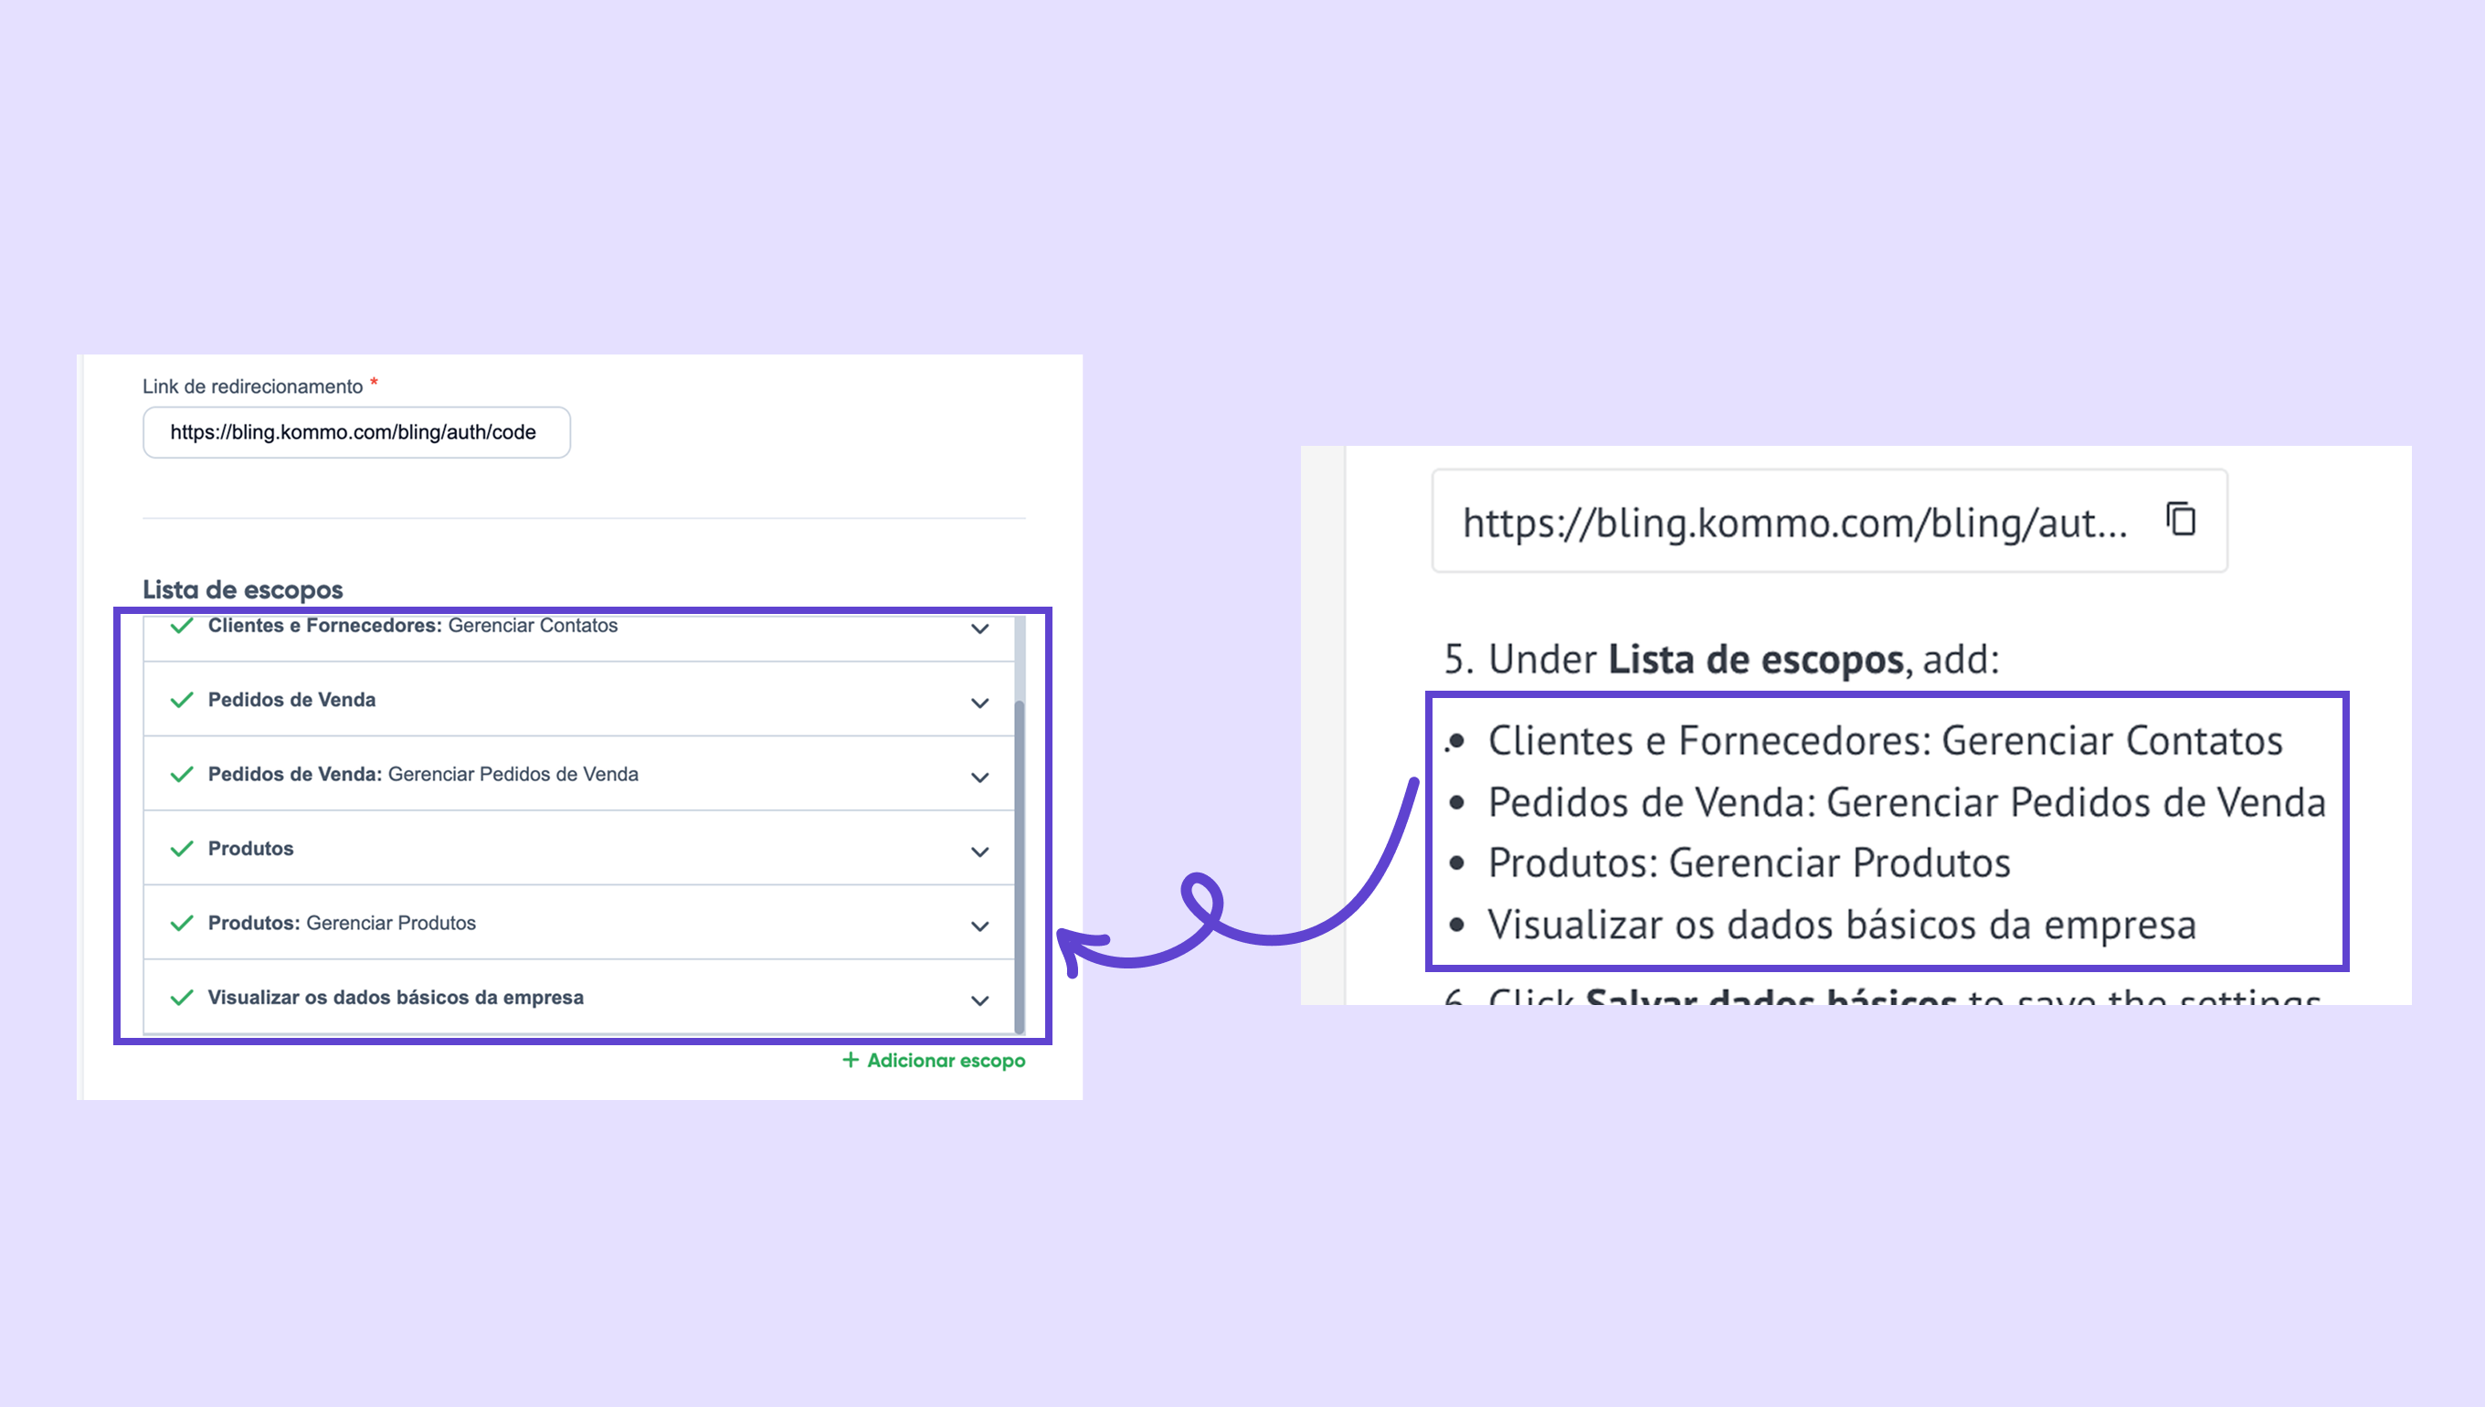
Task: Expand the Produtos row chevron
Action: 979,852
